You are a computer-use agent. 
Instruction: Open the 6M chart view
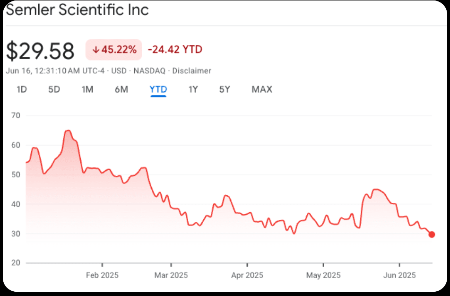coord(121,89)
